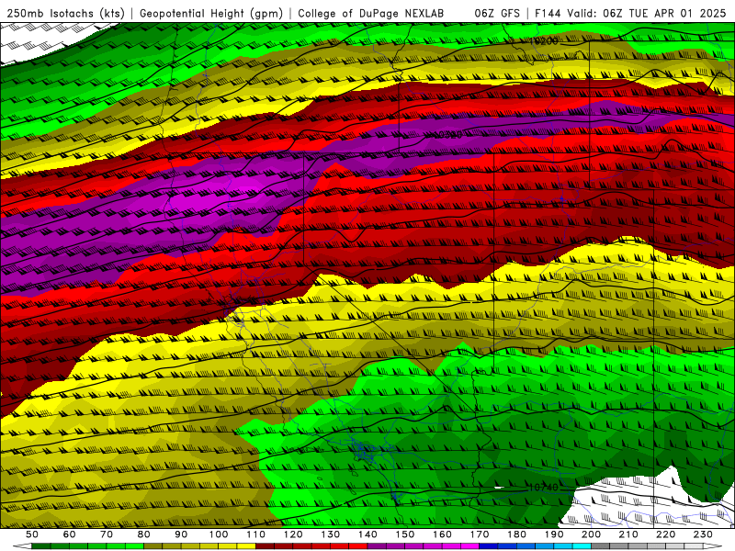735x551 pixels.
Task: Select the bright red swatch ending at 140
Action: [x=358, y=546]
